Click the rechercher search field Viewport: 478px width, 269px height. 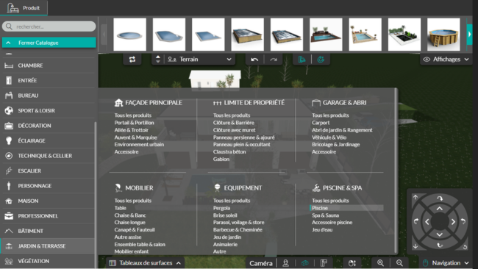coord(49,26)
